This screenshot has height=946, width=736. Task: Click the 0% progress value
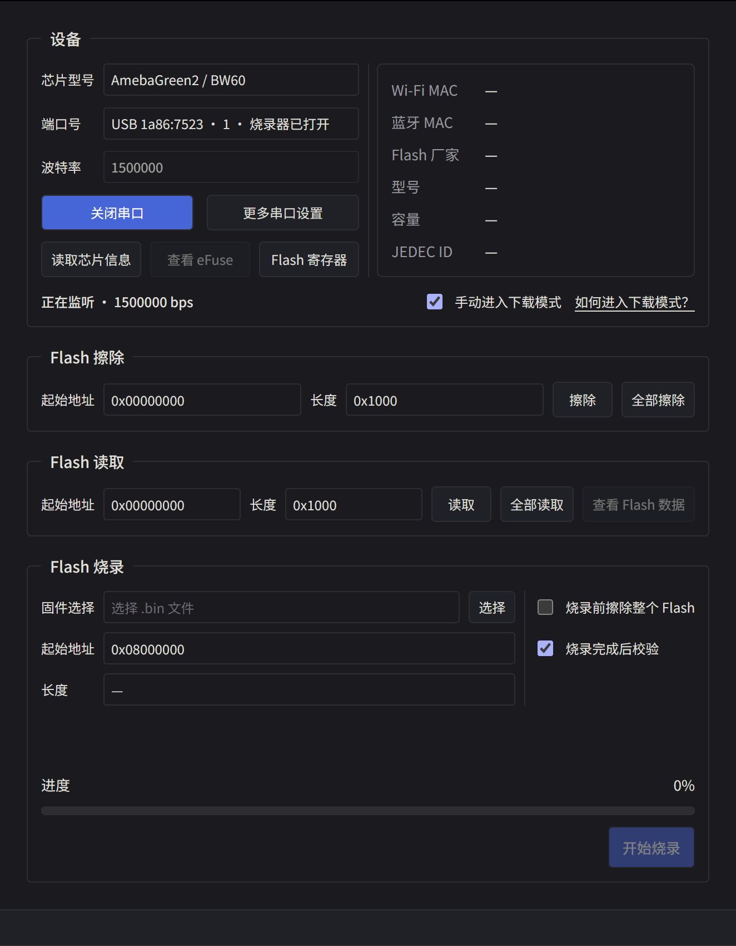click(x=684, y=785)
